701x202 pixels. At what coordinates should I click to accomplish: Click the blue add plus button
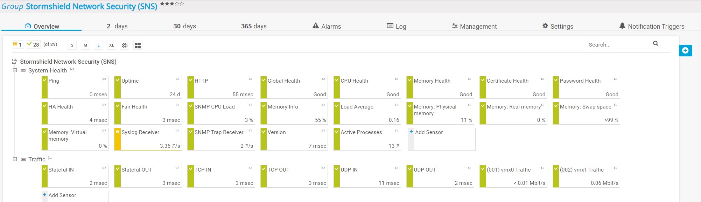685,50
